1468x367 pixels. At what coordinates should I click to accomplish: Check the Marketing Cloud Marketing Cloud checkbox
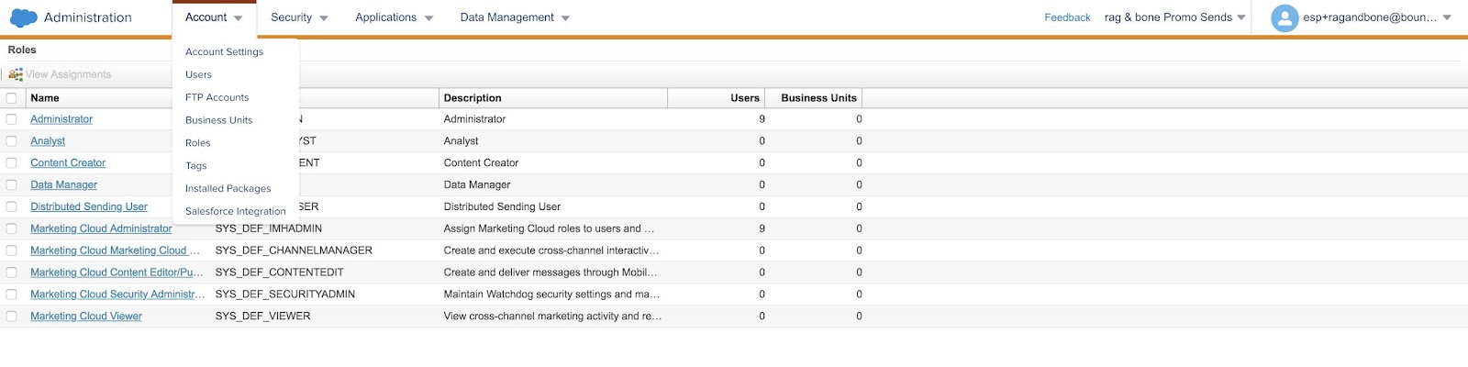click(x=12, y=250)
